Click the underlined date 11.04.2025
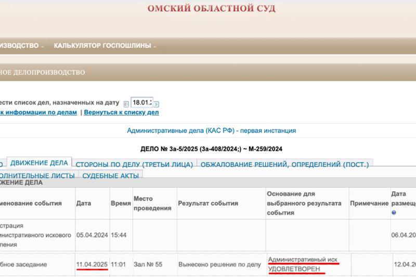Screen dimensions: 416x277 click(92, 265)
